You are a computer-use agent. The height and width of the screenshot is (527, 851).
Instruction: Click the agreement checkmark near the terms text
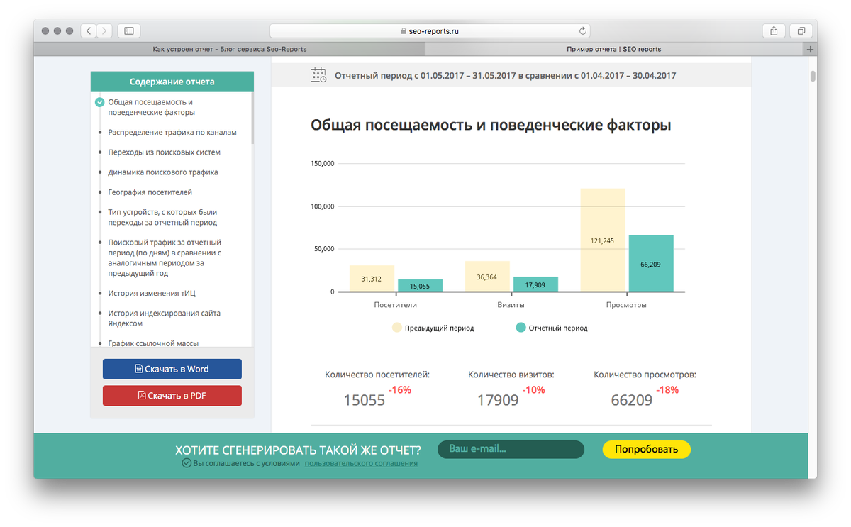tap(185, 462)
